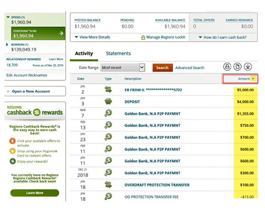The width and height of the screenshot is (265, 212).
Task: Click the -$15.00 amount cell
Action: pos(247,197)
